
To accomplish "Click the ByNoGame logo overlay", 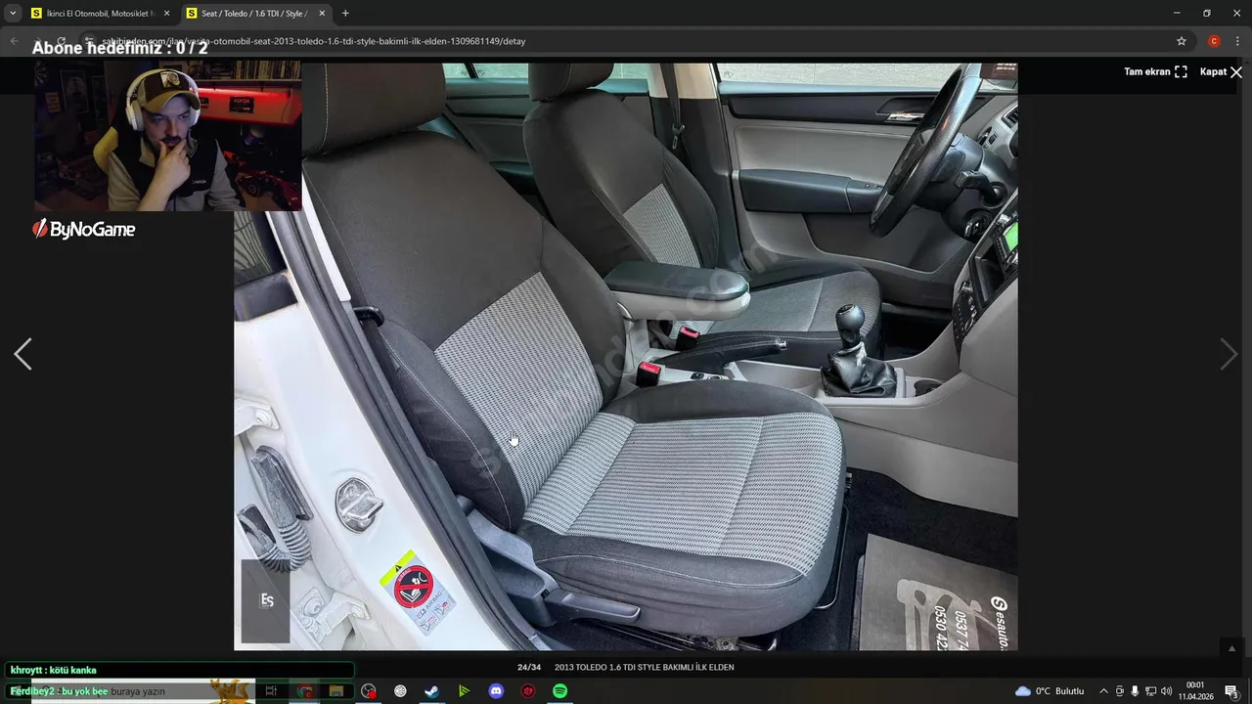I will (x=83, y=230).
